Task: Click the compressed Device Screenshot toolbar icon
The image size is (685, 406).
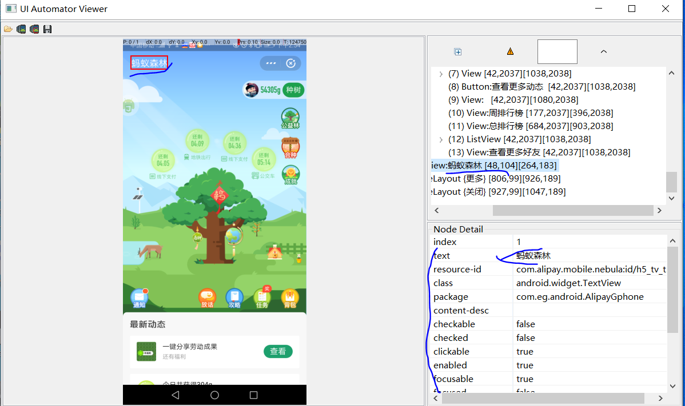Action: pyautogui.click(x=34, y=29)
